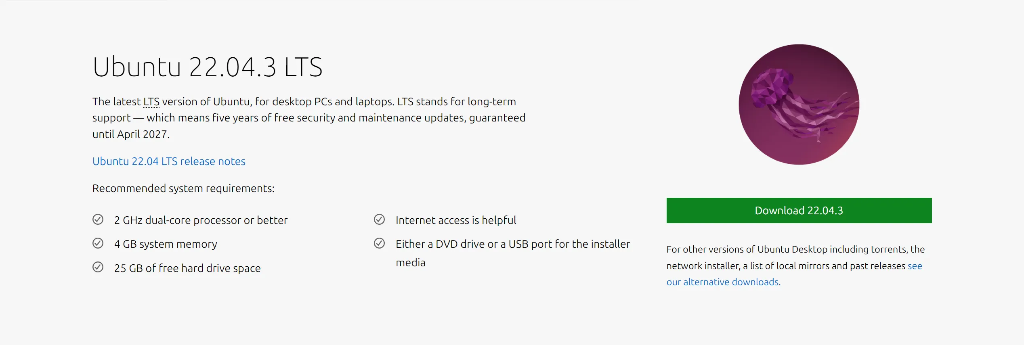Open the Ubuntu 22.04 LTS release notes
Screen dimensions: 1024x345
[168, 161]
